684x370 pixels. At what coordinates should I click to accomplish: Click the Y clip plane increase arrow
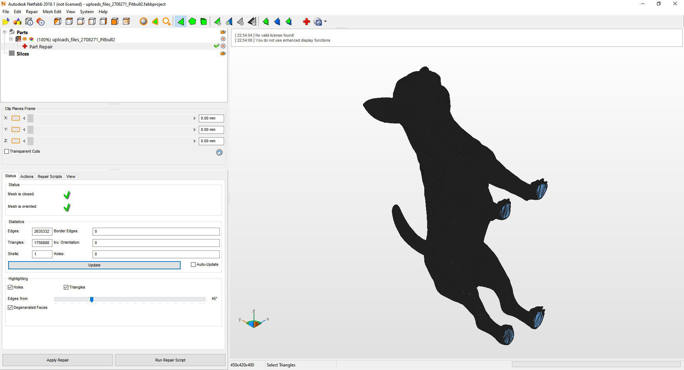tap(195, 129)
